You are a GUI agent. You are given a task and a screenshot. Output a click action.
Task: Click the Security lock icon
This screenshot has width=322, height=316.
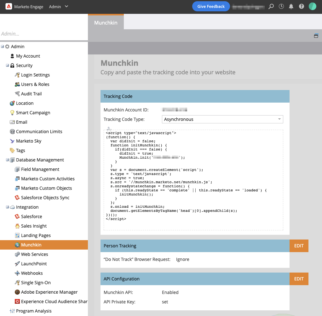pyautogui.click(x=12, y=65)
